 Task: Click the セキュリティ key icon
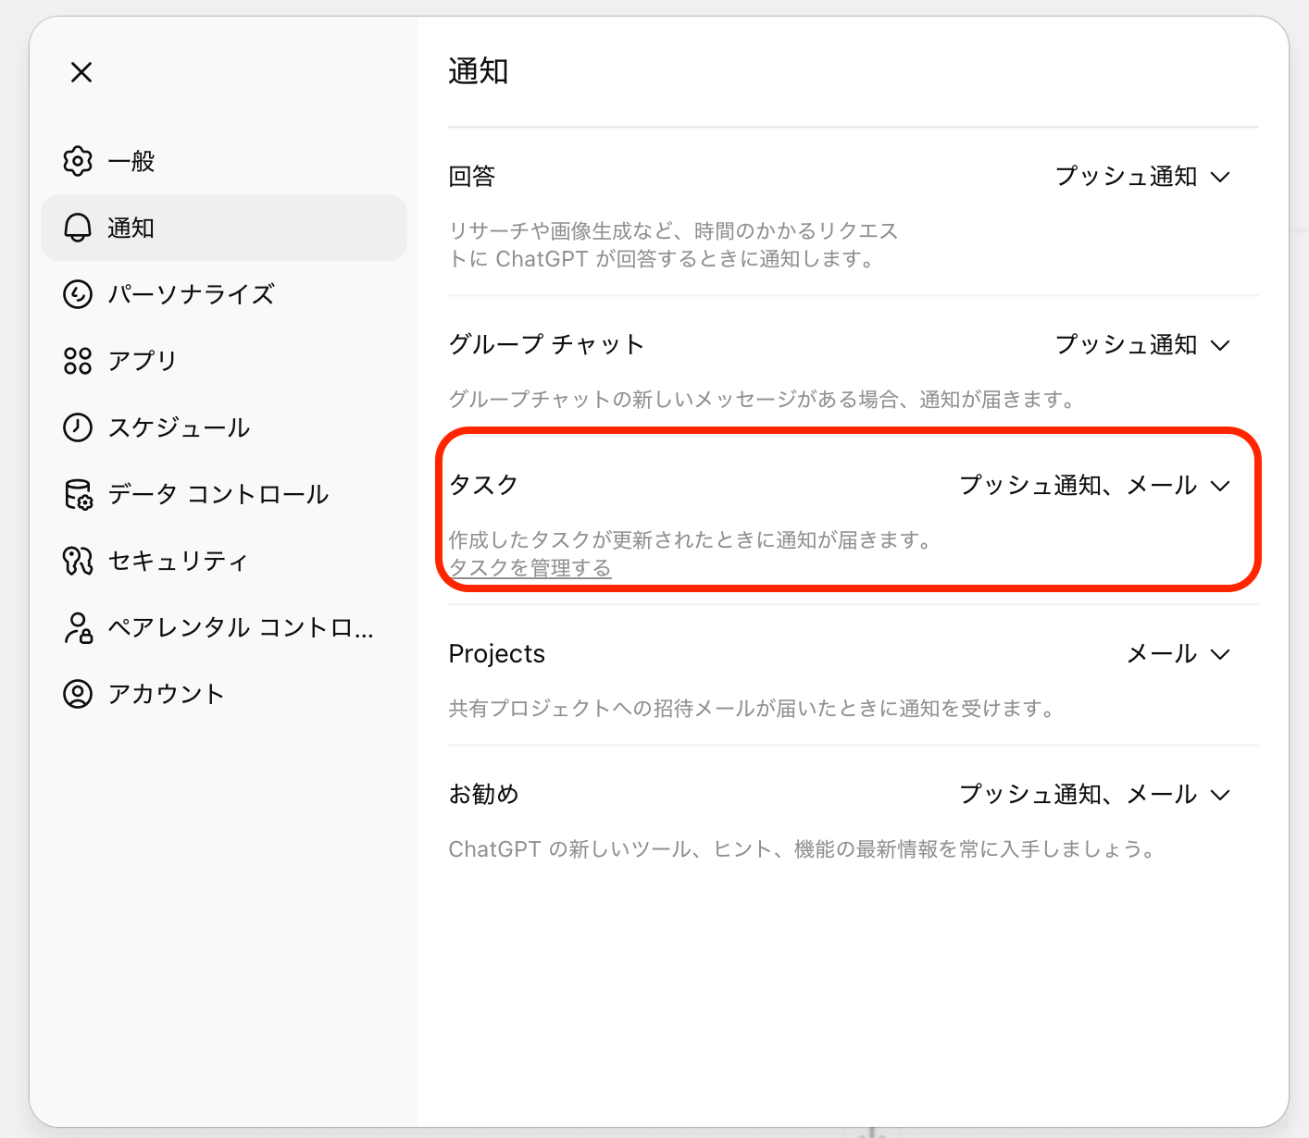click(x=78, y=561)
